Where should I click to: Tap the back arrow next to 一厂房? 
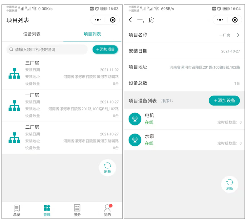pos(131,20)
